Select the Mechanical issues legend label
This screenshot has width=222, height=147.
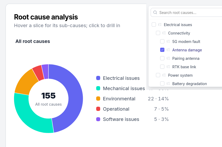point(124,89)
